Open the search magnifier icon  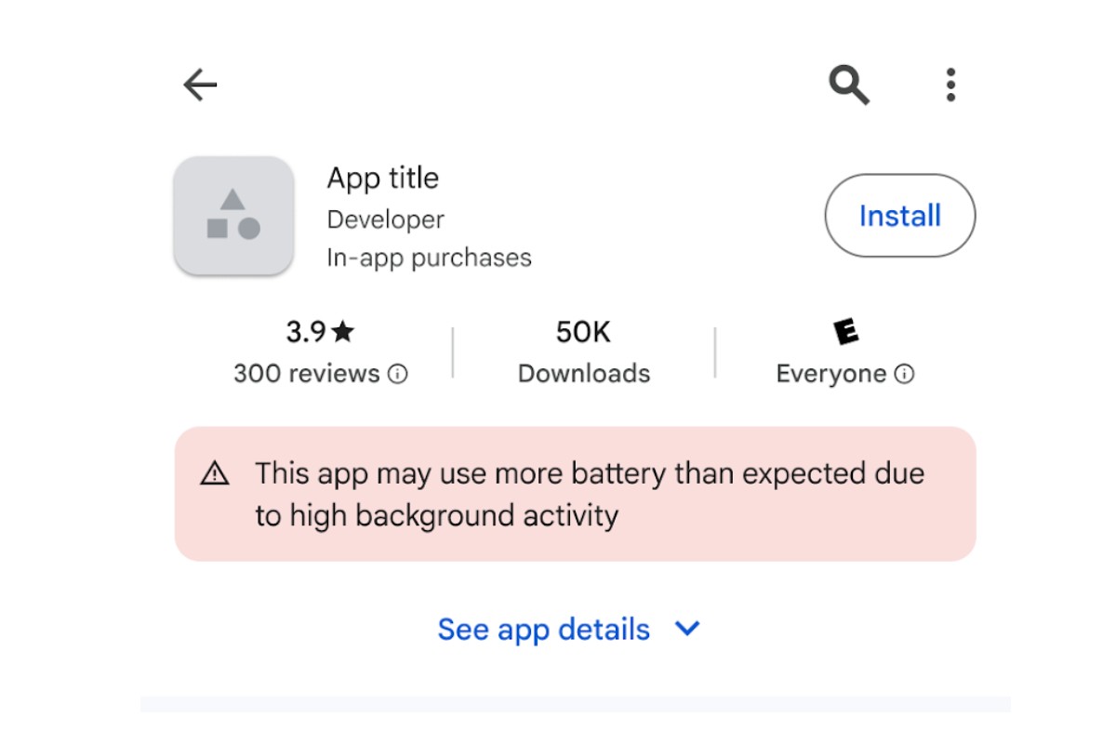849,86
